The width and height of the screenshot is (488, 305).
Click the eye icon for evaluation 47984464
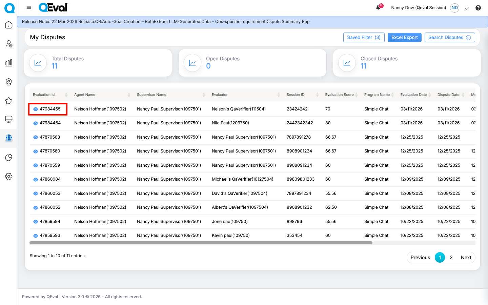coord(36,123)
